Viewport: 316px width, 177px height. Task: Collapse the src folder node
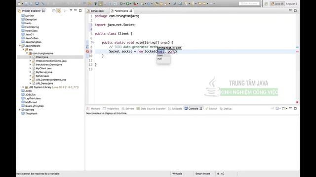[23, 50]
